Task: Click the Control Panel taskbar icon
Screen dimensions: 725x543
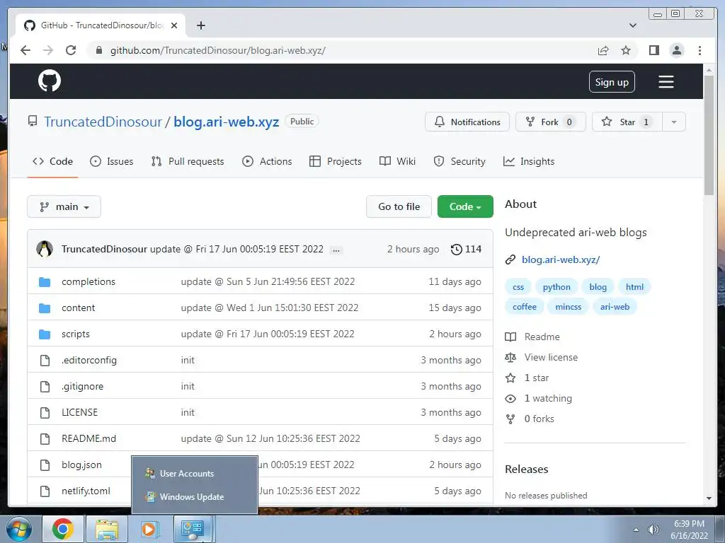Action: tap(193, 529)
